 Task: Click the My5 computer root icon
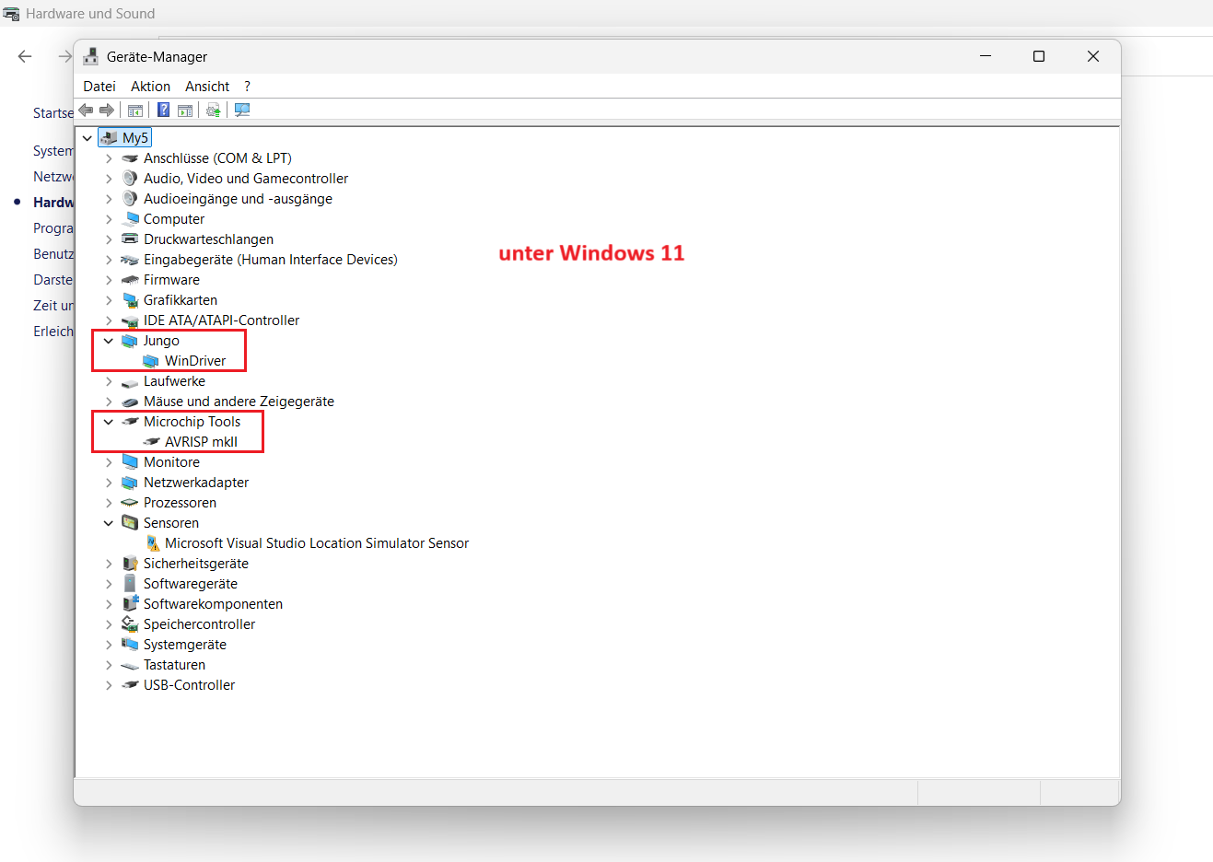109,138
